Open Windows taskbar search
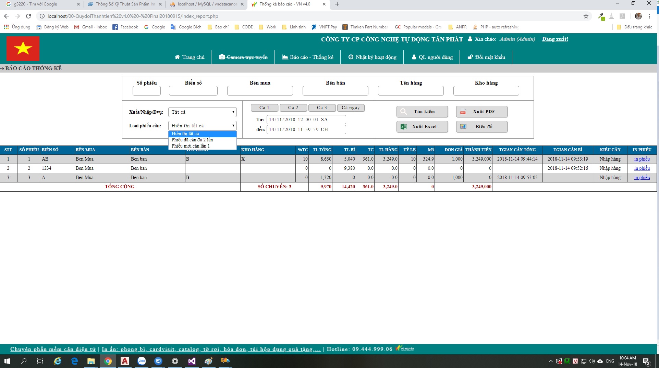This screenshot has height=368, width=659. pyautogui.click(x=24, y=361)
